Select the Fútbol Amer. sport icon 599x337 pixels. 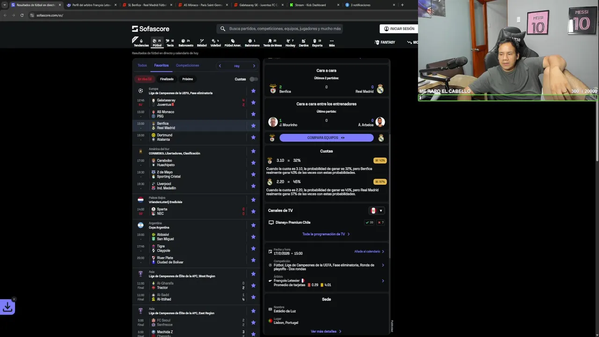233,43
